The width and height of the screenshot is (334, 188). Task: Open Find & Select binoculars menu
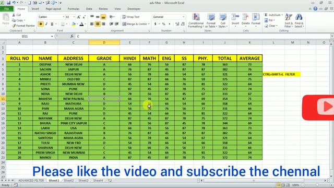pyautogui.click(x=299, y=20)
